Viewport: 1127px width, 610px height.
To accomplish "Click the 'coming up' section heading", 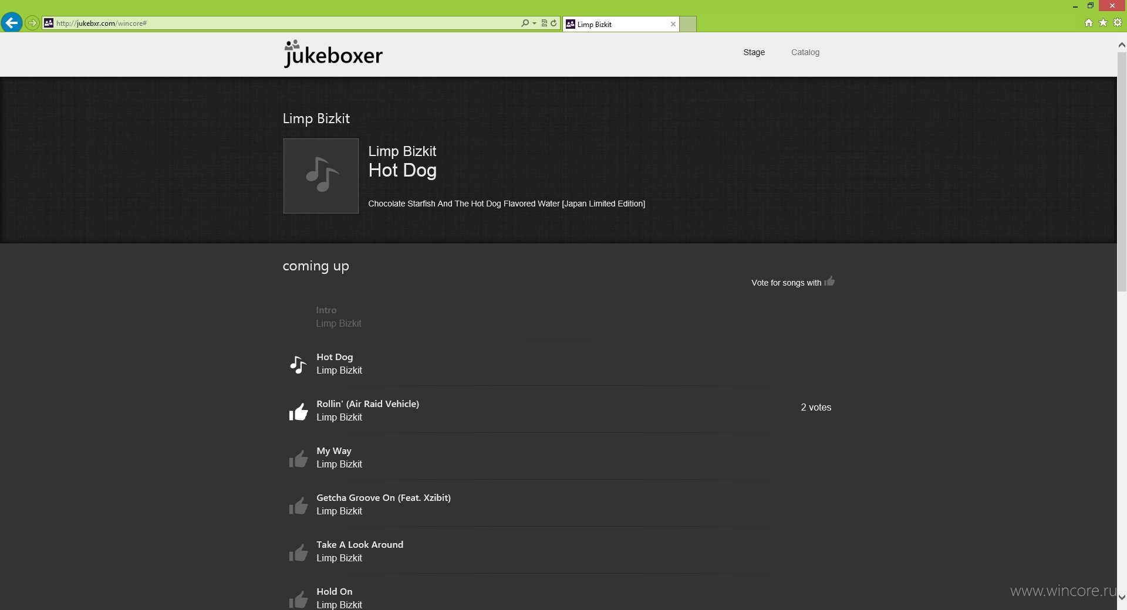I will 316,266.
